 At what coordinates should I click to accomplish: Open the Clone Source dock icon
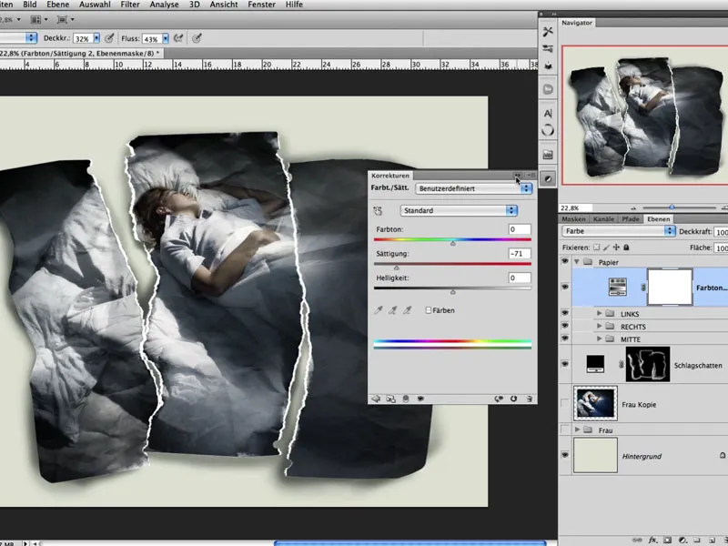pyautogui.click(x=548, y=66)
